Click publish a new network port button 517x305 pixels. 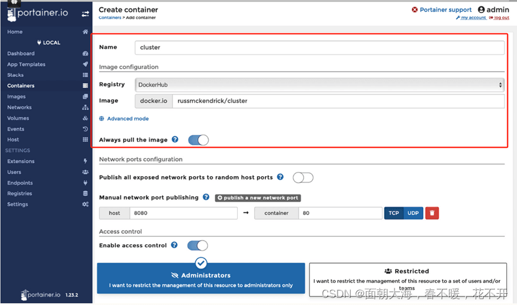[258, 198]
